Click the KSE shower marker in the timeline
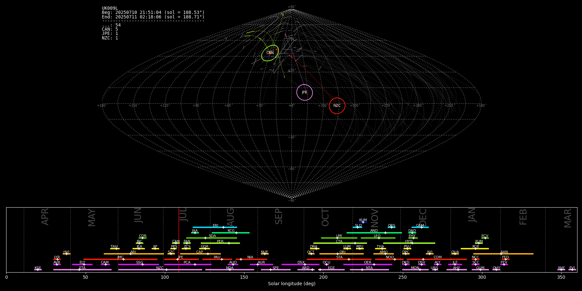The height and width of the screenshot is (291, 582). tap(38, 270)
